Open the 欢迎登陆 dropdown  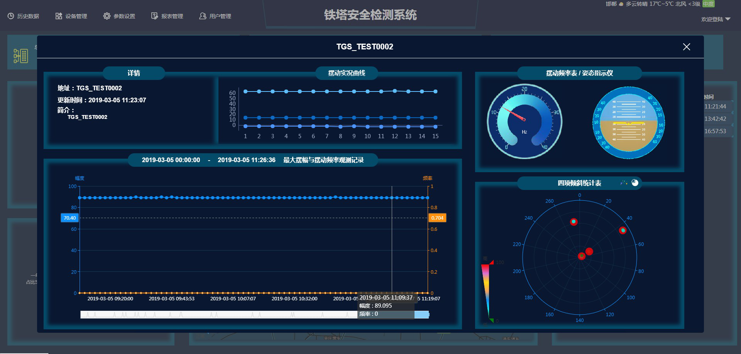pyautogui.click(x=714, y=19)
